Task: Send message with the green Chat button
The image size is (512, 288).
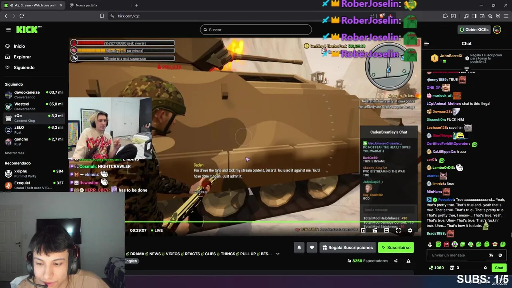Action: [x=499, y=268]
